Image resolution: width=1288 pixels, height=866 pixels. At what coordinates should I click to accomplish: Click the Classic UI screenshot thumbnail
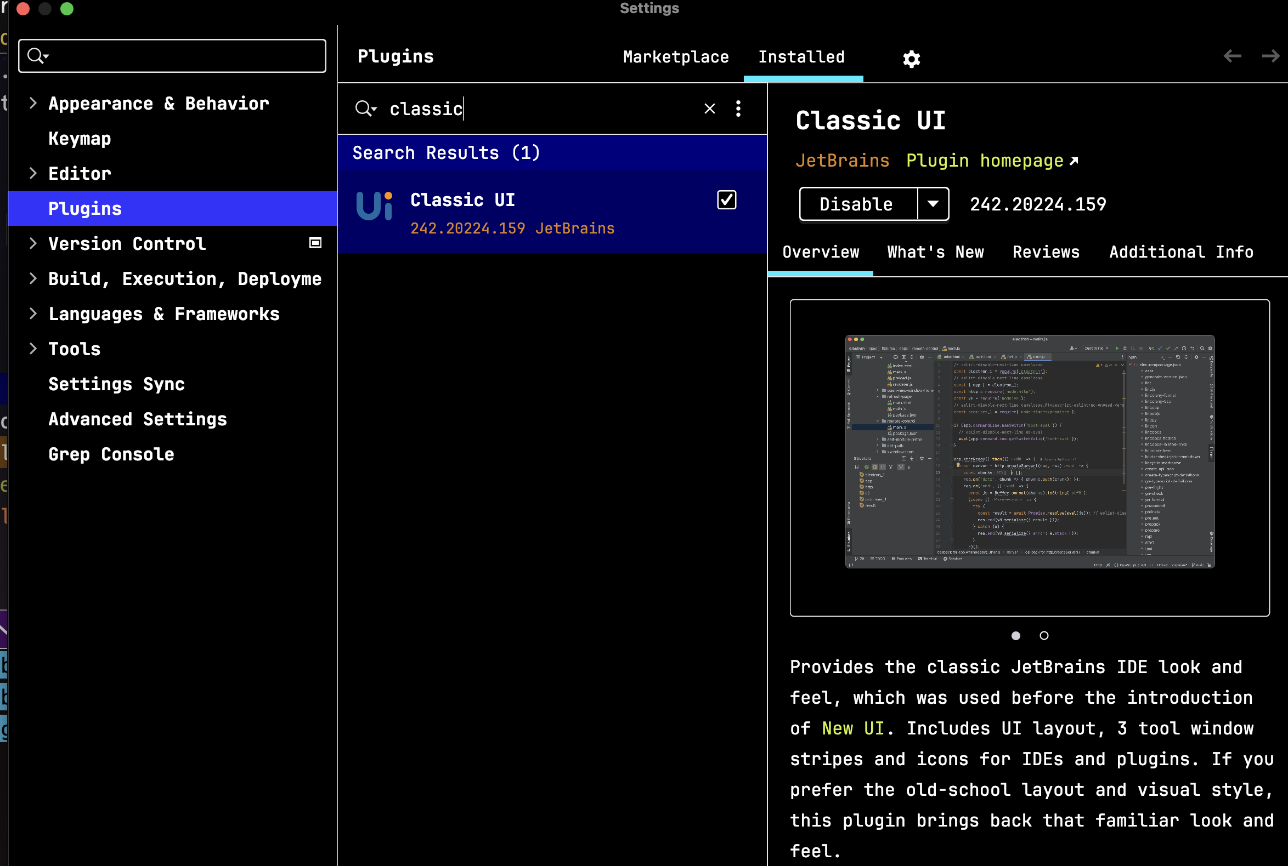1029,451
